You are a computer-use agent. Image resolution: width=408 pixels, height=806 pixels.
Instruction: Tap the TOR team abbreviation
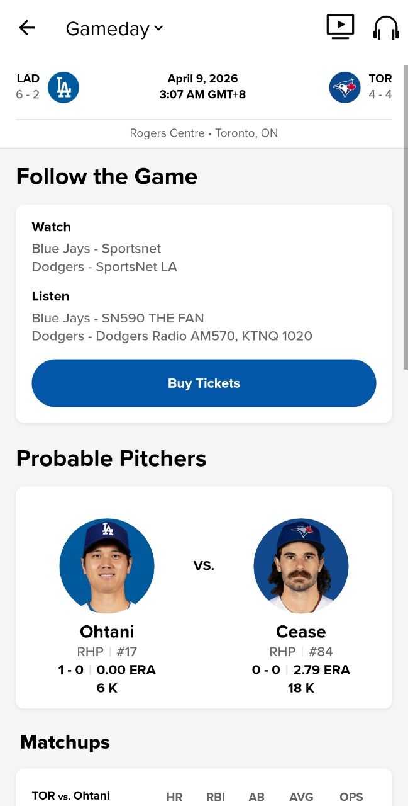[380, 79]
